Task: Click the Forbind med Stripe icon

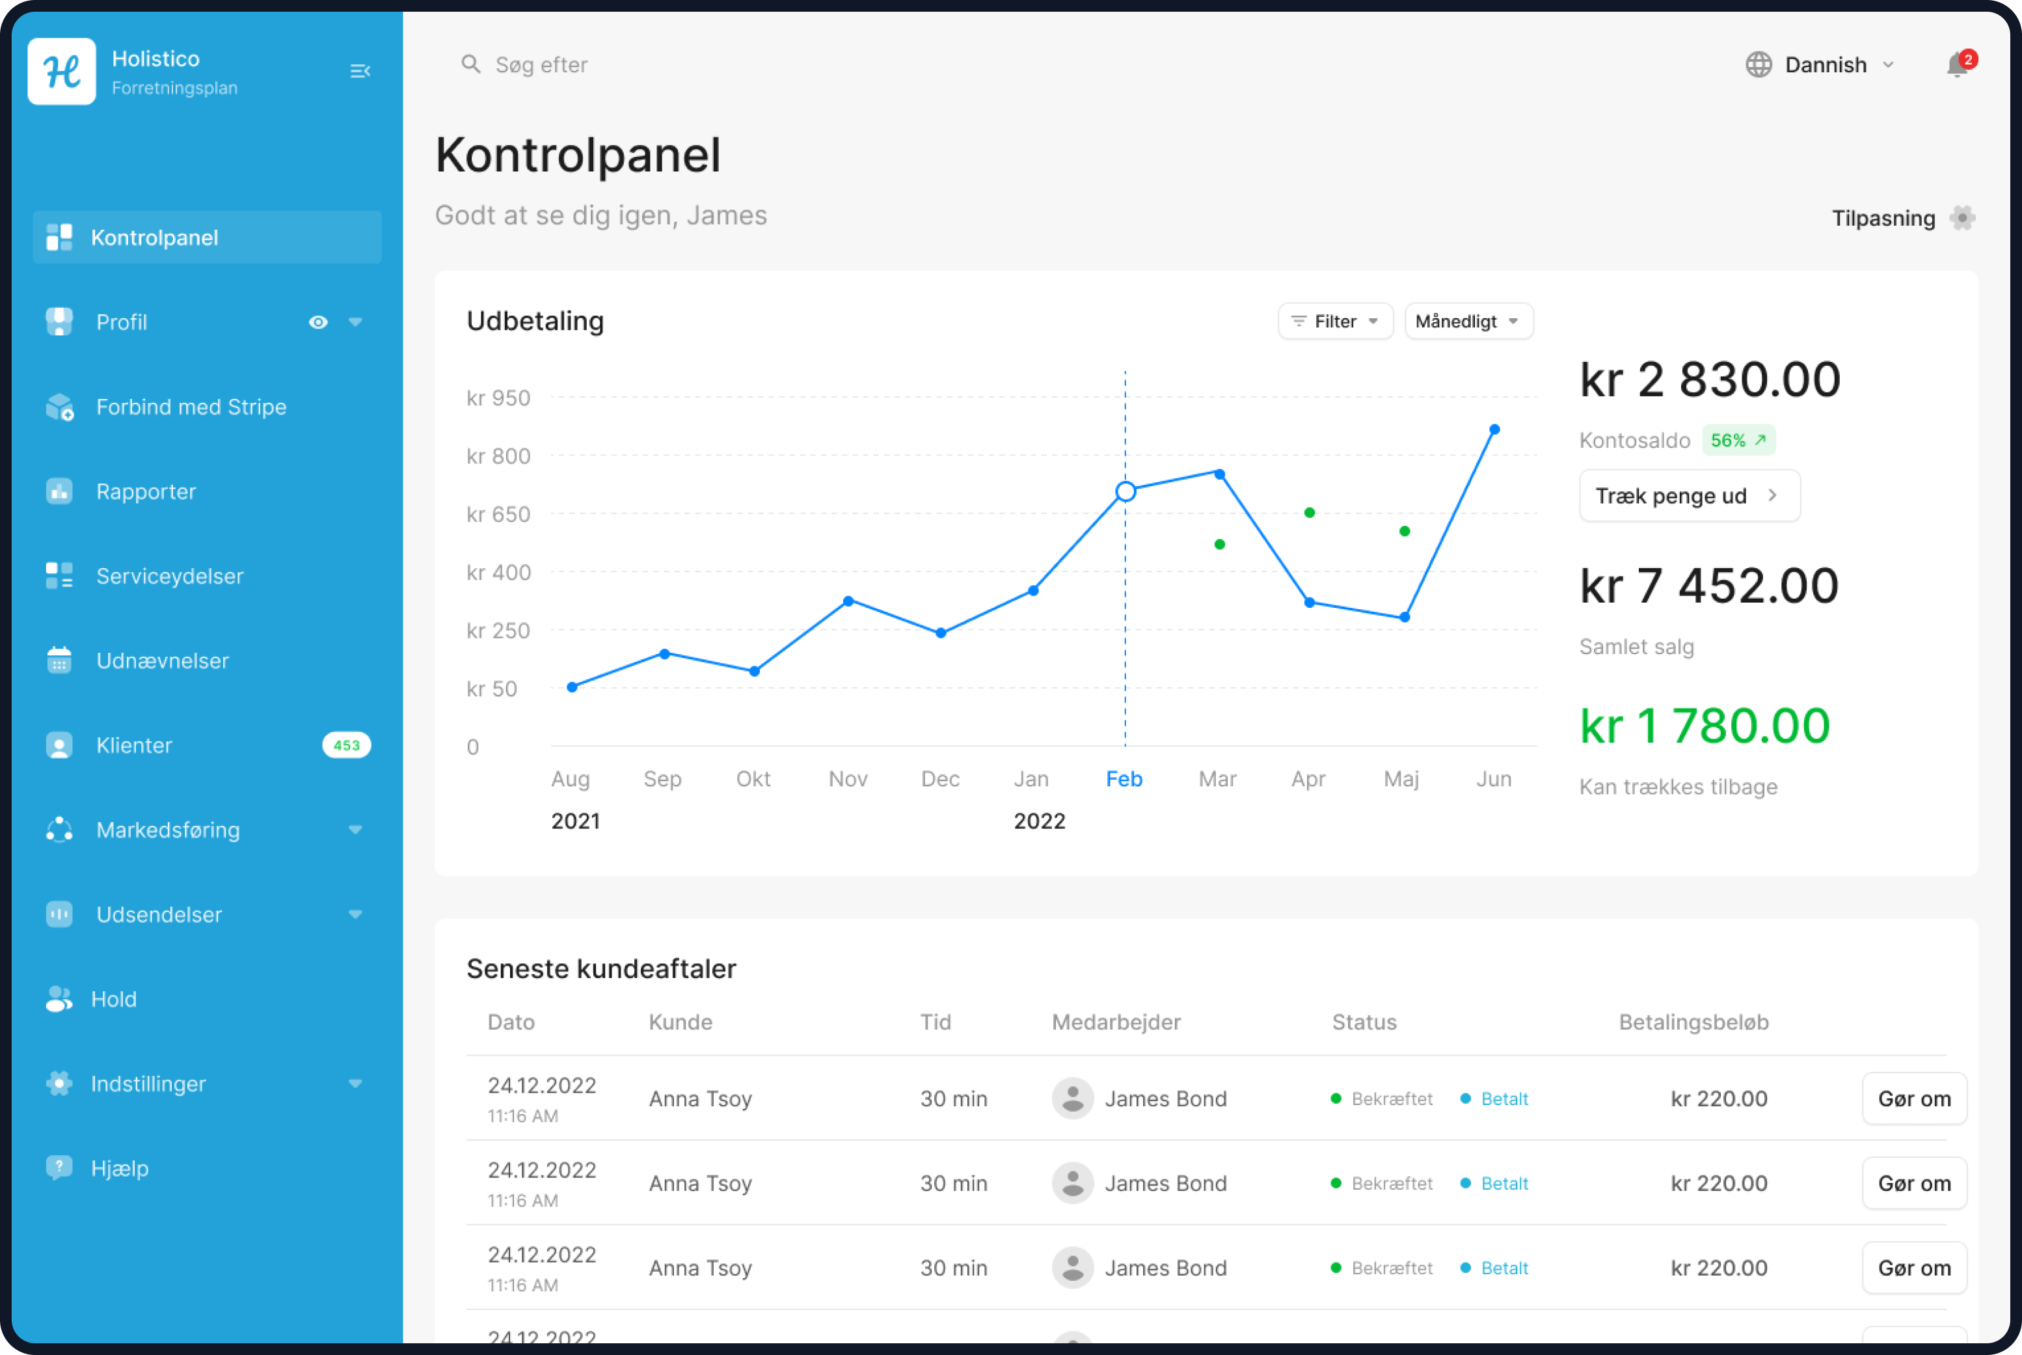Action: [x=60, y=407]
